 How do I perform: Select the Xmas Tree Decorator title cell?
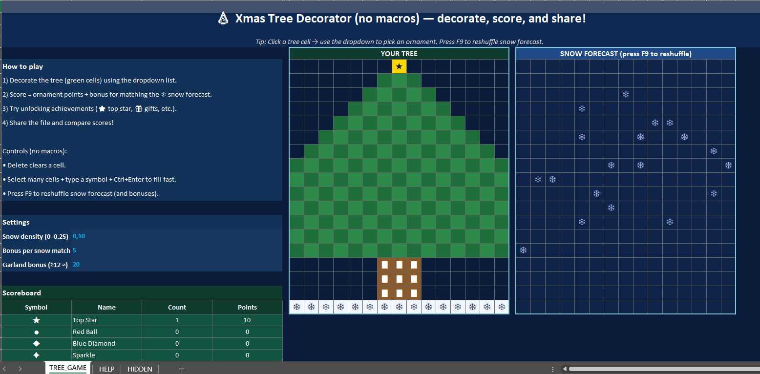point(401,19)
